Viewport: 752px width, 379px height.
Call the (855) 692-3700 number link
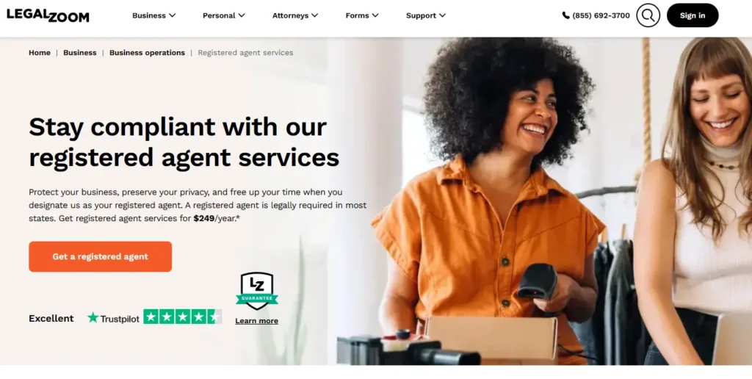pyautogui.click(x=601, y=15)
